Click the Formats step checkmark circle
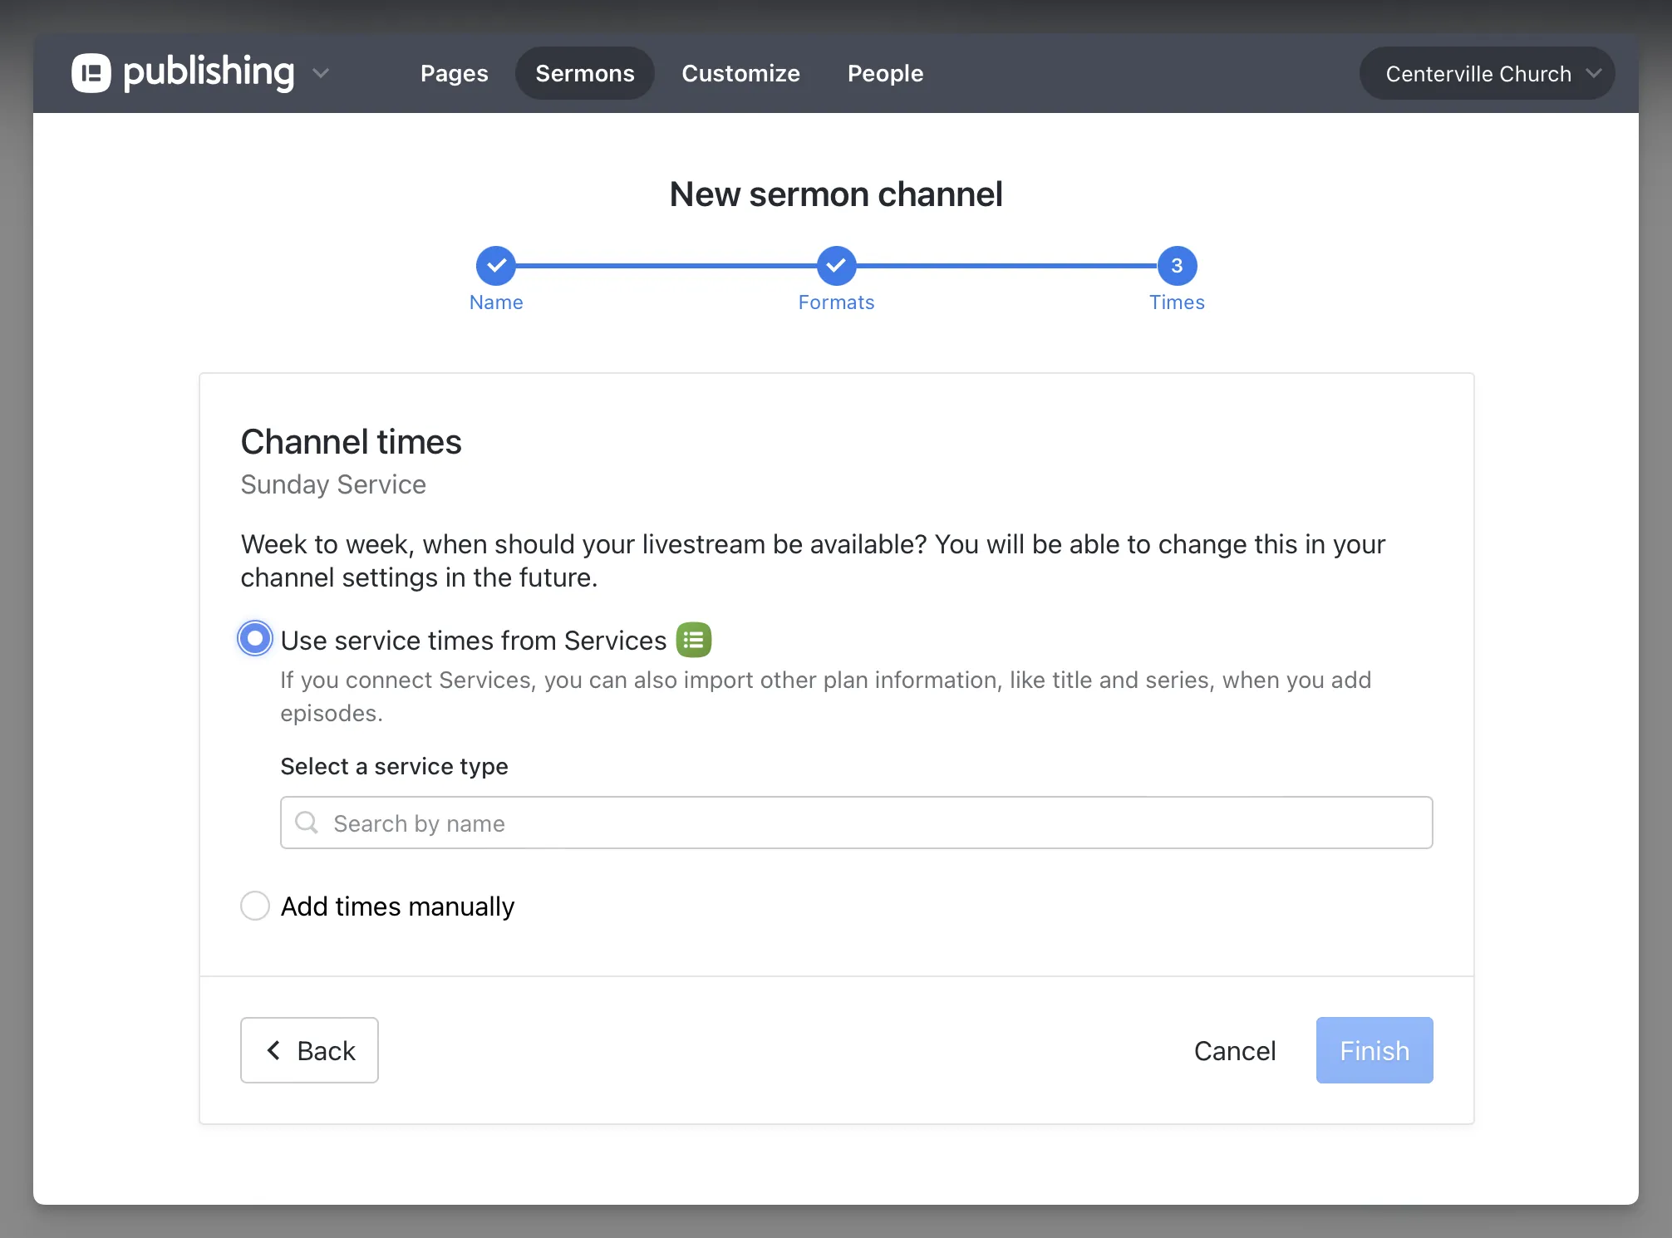The height and width of the screenshot is (1238, 1672). pyautogui.click(x=836, y=266)
